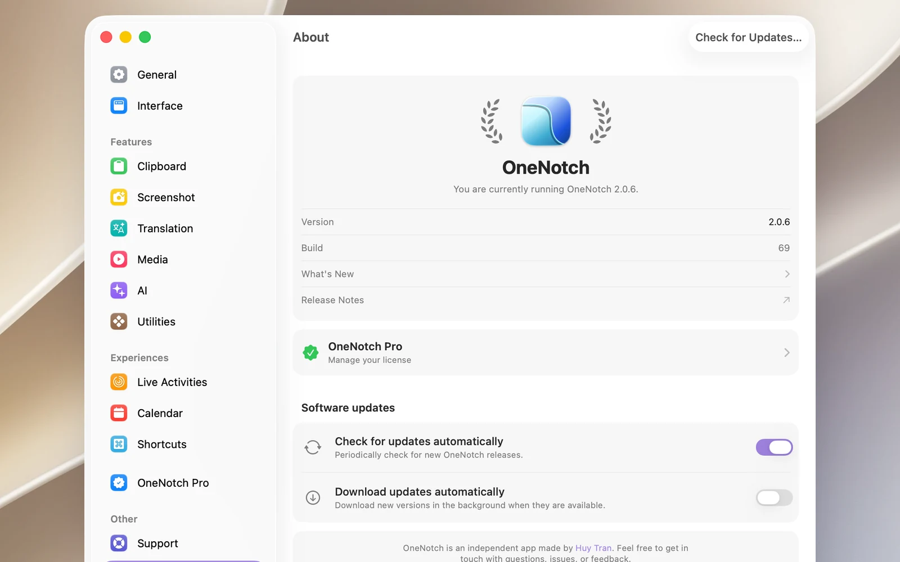Switch to Interface section label

pyautogui.click(x=160, y=106)
